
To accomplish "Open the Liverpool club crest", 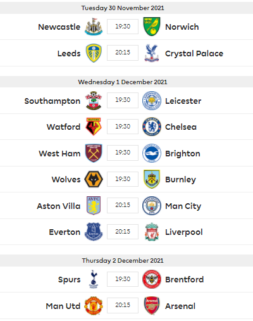I will 152,232.
